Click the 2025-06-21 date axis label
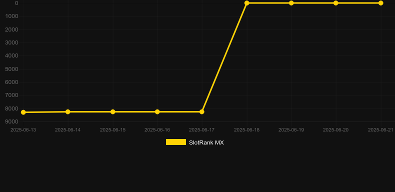Screen dimensions: 395x192 tap(380, 130)
